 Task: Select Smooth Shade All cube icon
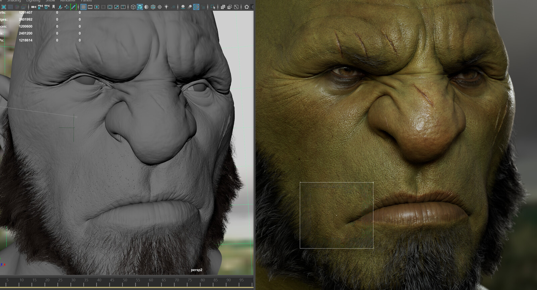(140, 7)
